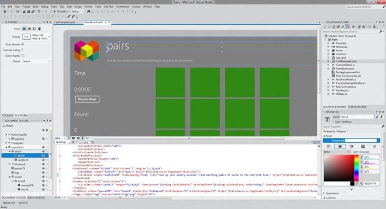Expand the Appearance section in Properties
Image resolution: width=386 pixels, height=209 pixels.
(x=324, y=193)
